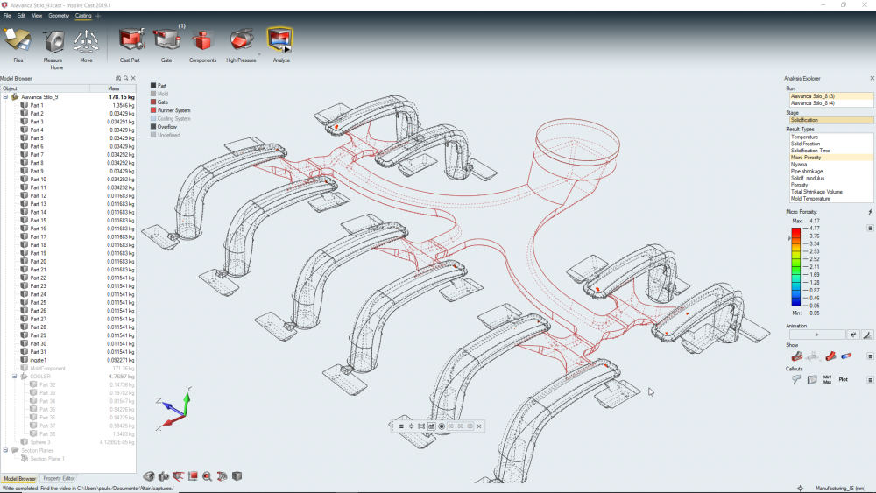Click the animation loop-back icon

point(853,335)
